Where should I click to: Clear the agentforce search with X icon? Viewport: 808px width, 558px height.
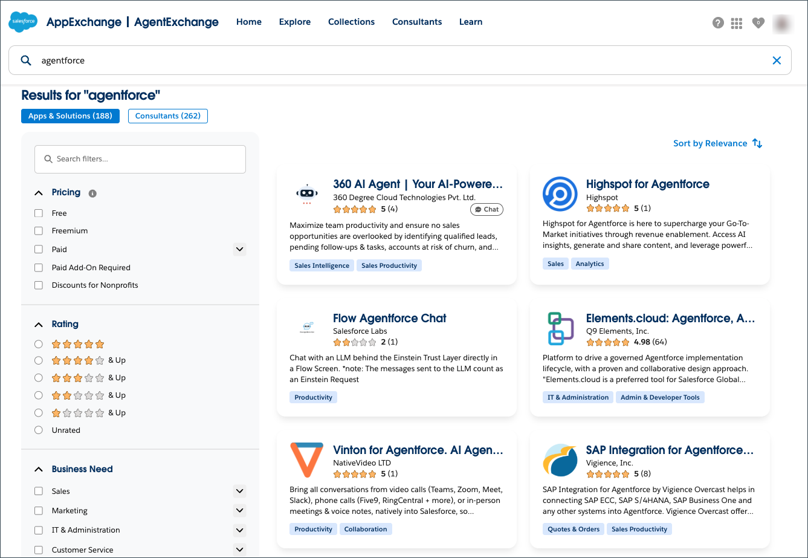[x=777, y=60]
